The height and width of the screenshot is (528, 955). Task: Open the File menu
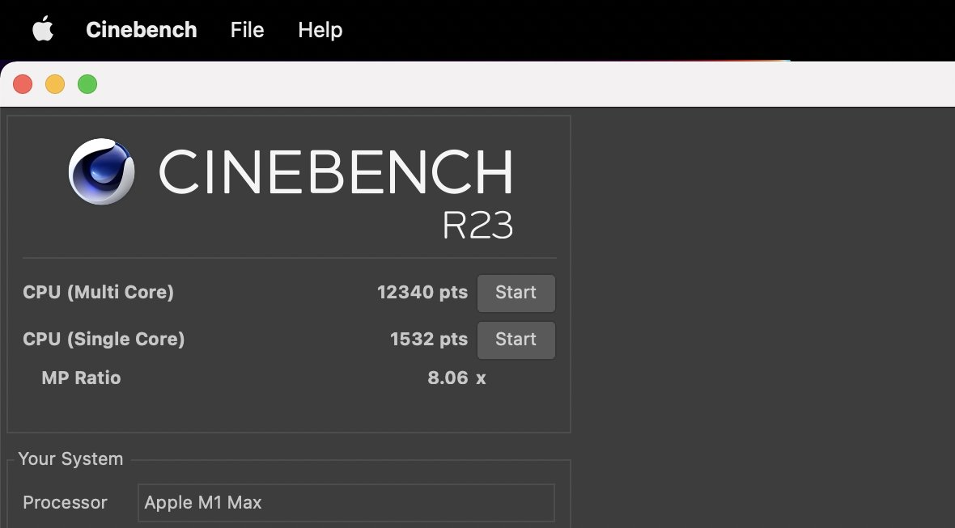tap(246, 30)
